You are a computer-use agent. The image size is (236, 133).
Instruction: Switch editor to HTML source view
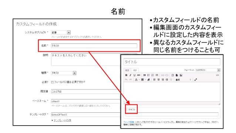[218, 75]
